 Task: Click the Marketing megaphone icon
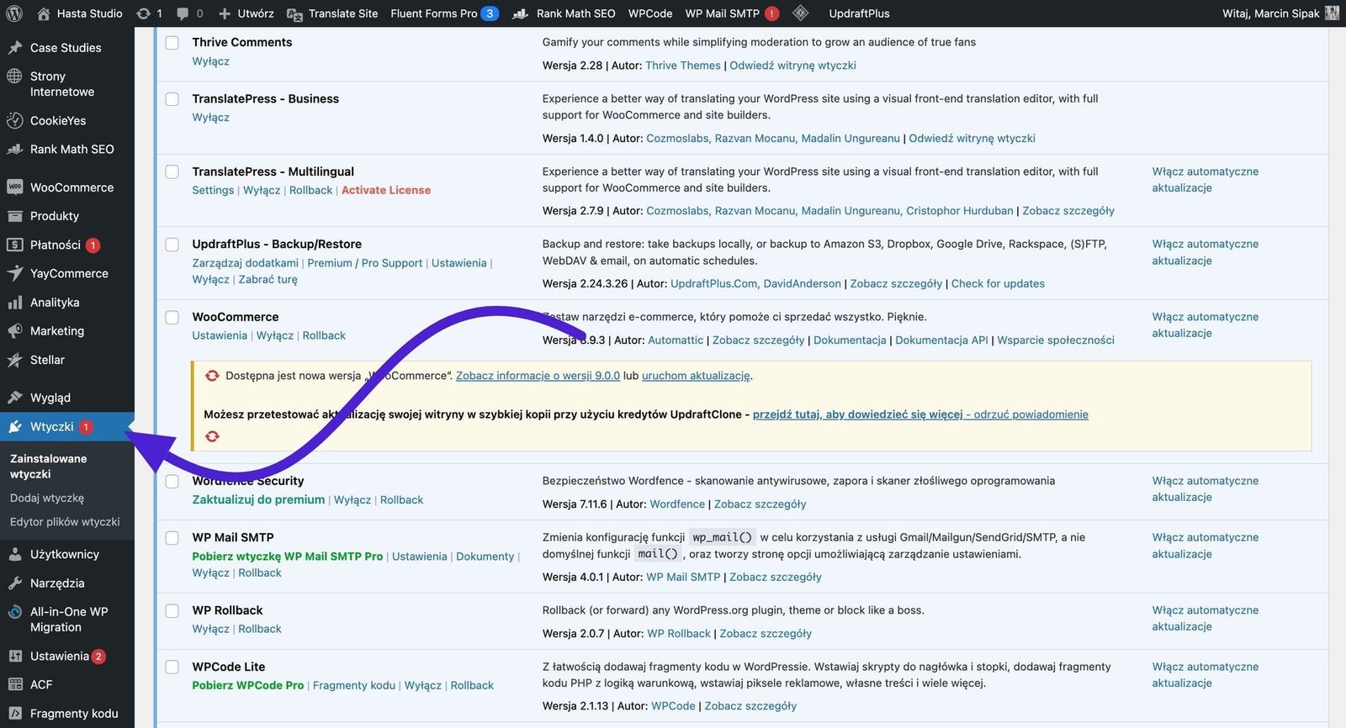pos(14,331)
